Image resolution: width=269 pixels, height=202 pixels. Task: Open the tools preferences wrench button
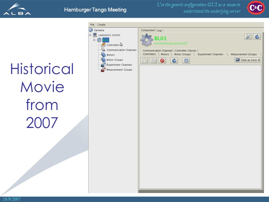[x=248, y=36]
